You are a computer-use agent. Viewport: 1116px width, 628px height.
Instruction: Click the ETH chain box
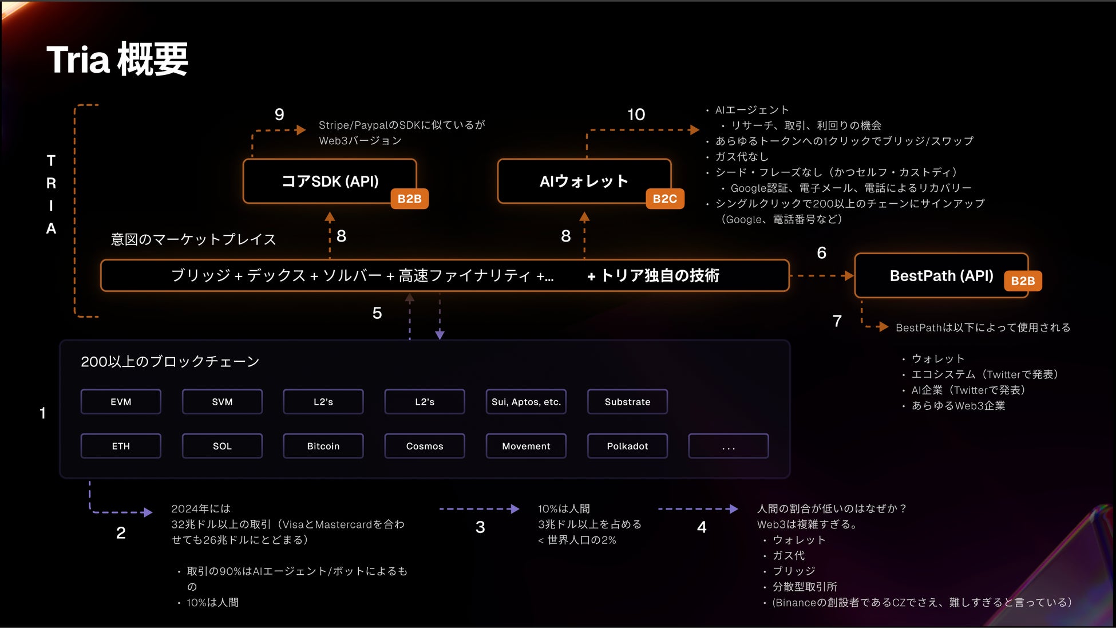[121, 446]
